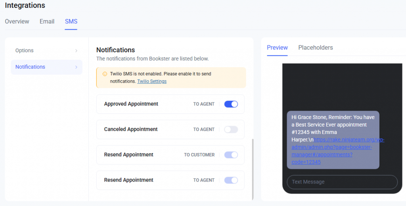Enable Canceled Appointment to agent switch

click(231, 129)
